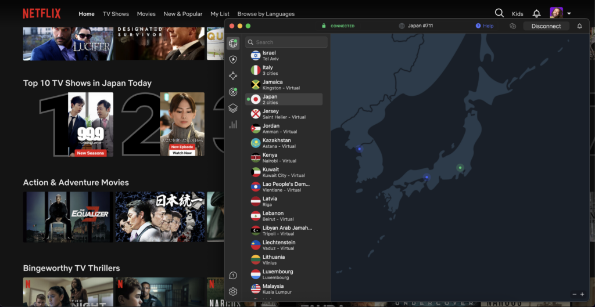Click the Liechtenstein flag icon
The height and width of the screenshot is (307, 595).
(256, 245)
